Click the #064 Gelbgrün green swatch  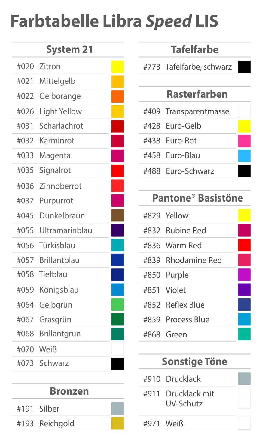tap(117, 305)
